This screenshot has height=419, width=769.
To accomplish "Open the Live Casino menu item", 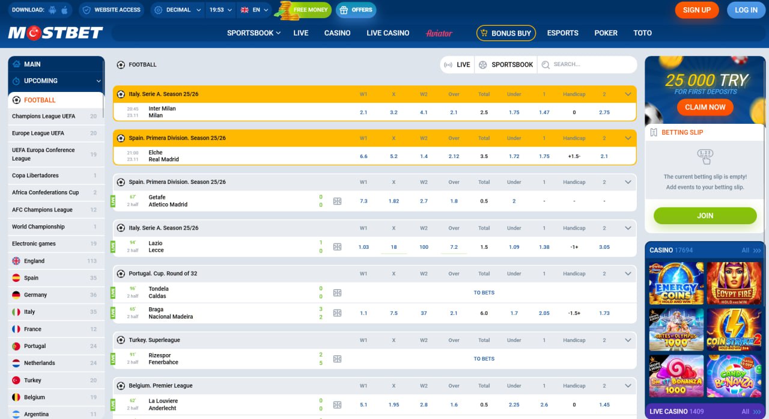I will coord(388,33).
